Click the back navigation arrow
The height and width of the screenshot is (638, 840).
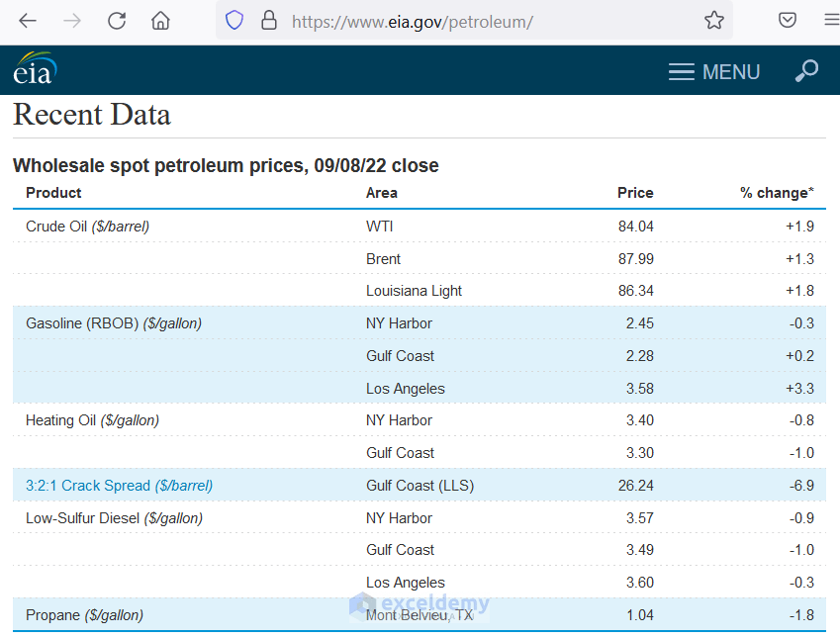click(27, 19)
